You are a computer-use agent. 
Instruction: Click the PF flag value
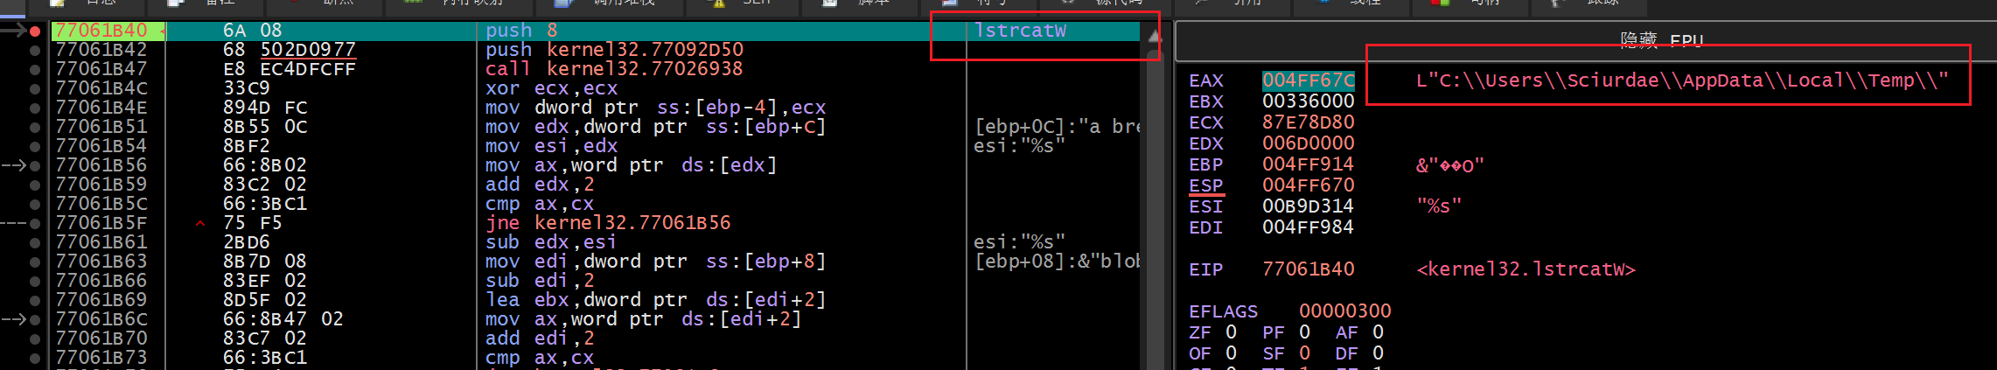(1305, 332)
